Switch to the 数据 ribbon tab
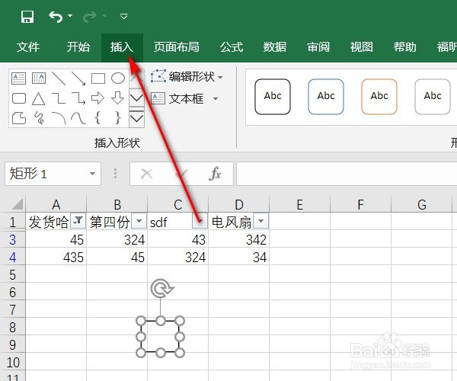This screenshot has height=381, width=457. pyautogui.click(x=275, y=47)
